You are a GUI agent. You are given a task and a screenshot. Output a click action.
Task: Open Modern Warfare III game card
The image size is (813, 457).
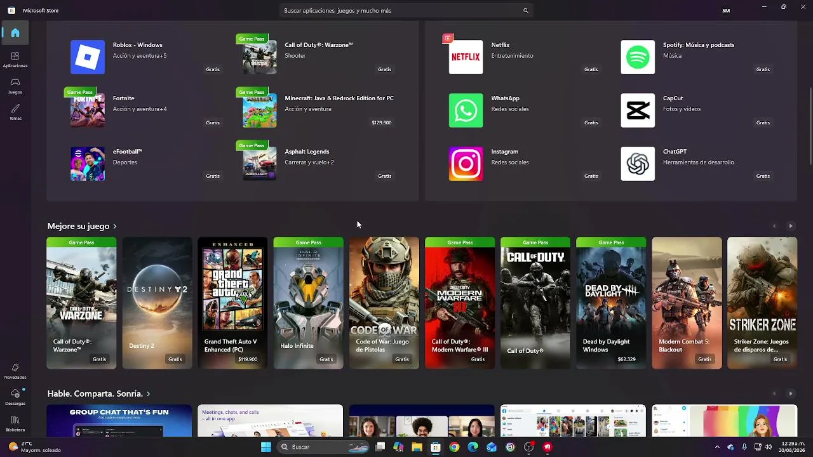pos(459,303)
